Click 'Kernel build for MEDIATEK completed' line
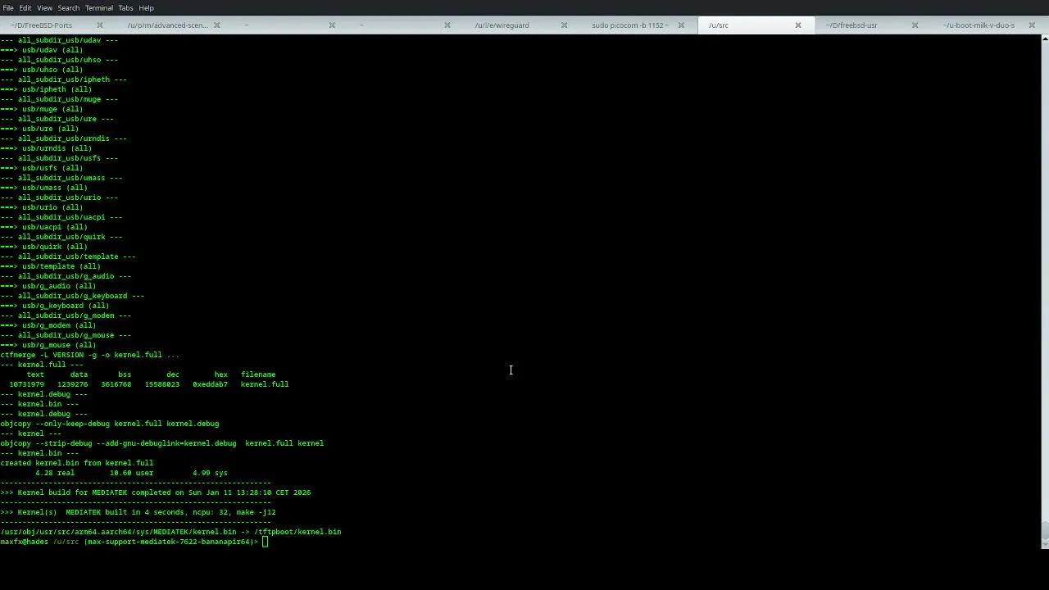 point(156,492)
